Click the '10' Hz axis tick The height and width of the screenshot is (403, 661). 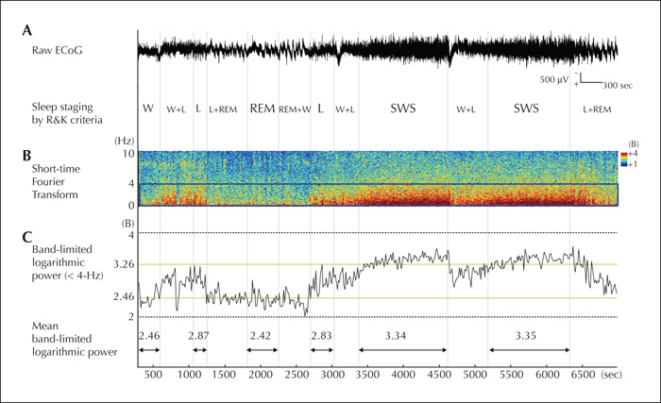point(128,154)
